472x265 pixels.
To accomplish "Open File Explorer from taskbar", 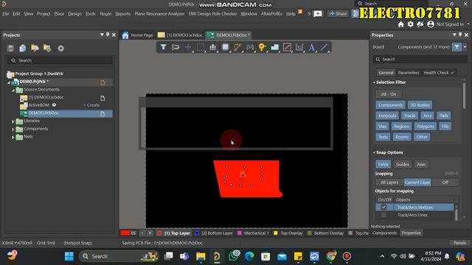I will [x=201, y=256].
